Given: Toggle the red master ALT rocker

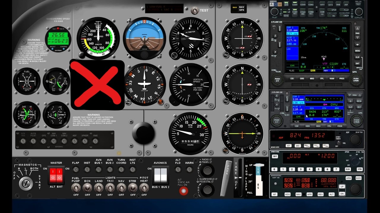Looking at the screenshot, I should click(x=53, y=175).
